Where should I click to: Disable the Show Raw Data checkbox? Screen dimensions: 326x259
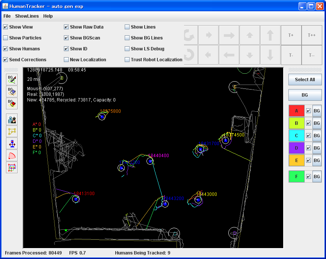point(66,27)
